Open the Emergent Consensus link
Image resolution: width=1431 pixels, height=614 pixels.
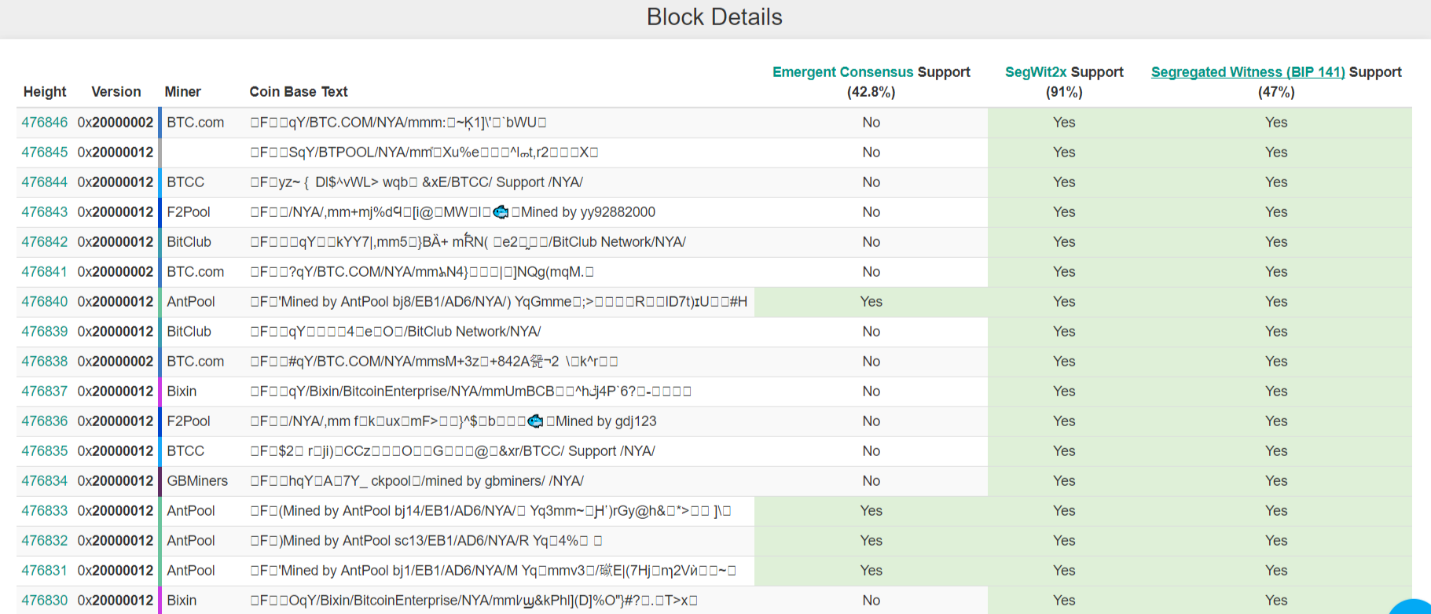coord(842,72)
